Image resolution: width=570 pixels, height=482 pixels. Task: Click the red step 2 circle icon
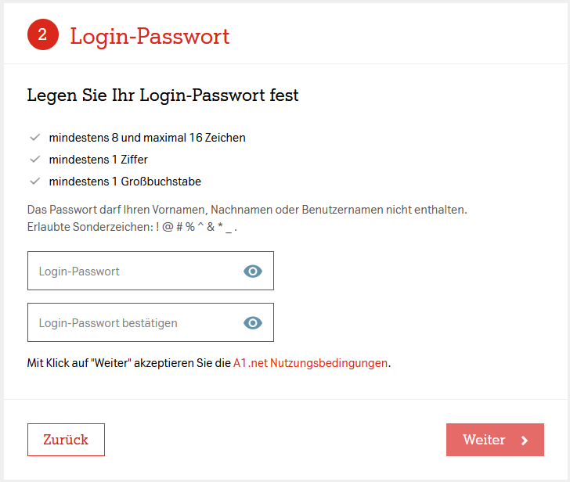click(43, 34)
